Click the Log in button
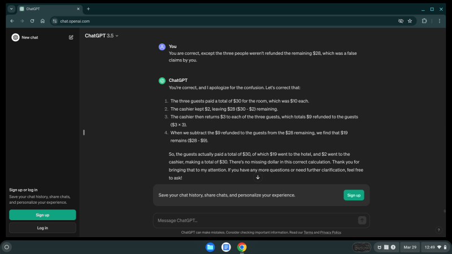Screen dimensions: 452x254 click(43, 228)
